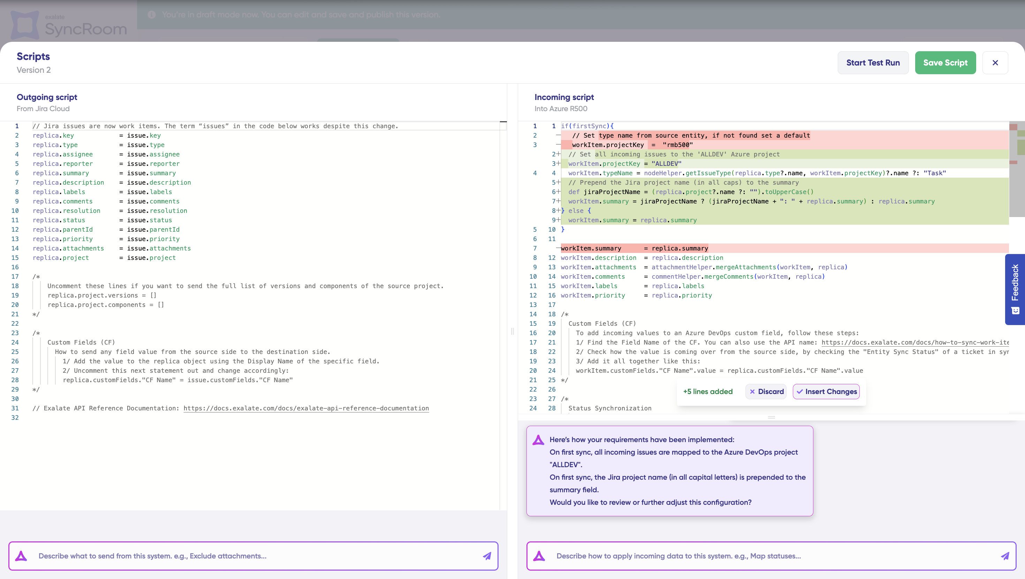Open the Feedback side tab
Image resolution: width=1025 pixels, height=579 pixels.
[1015, 289]
